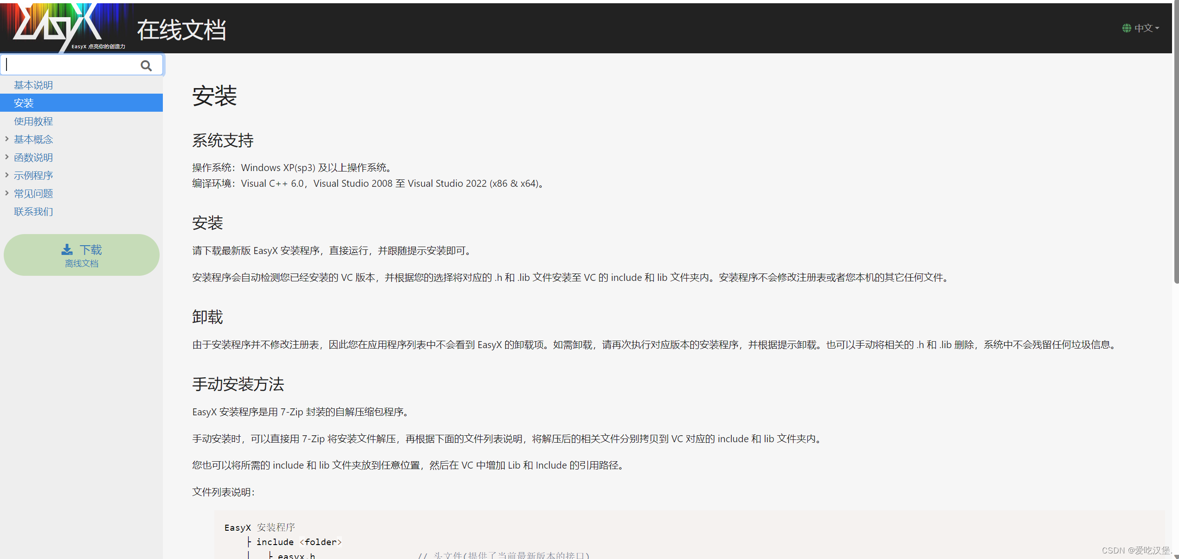The height and width of the screenshot is (559, 1179).
Task: Expand the 示例程序 tree chevron
Action: pyautogui.click(x=6, y=175)
